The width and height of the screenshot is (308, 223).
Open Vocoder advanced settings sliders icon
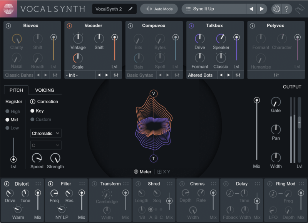[116, 75]
